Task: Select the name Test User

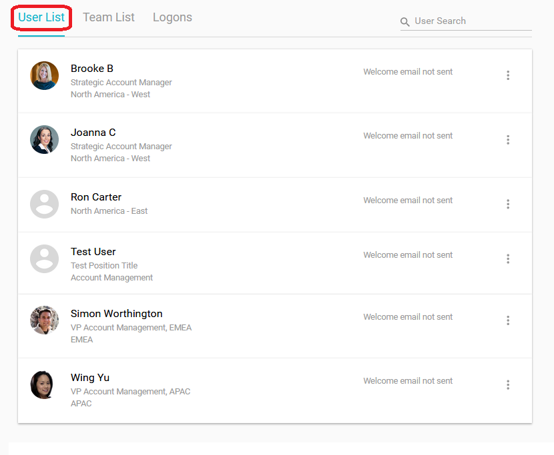Action: tap(93, 252)
